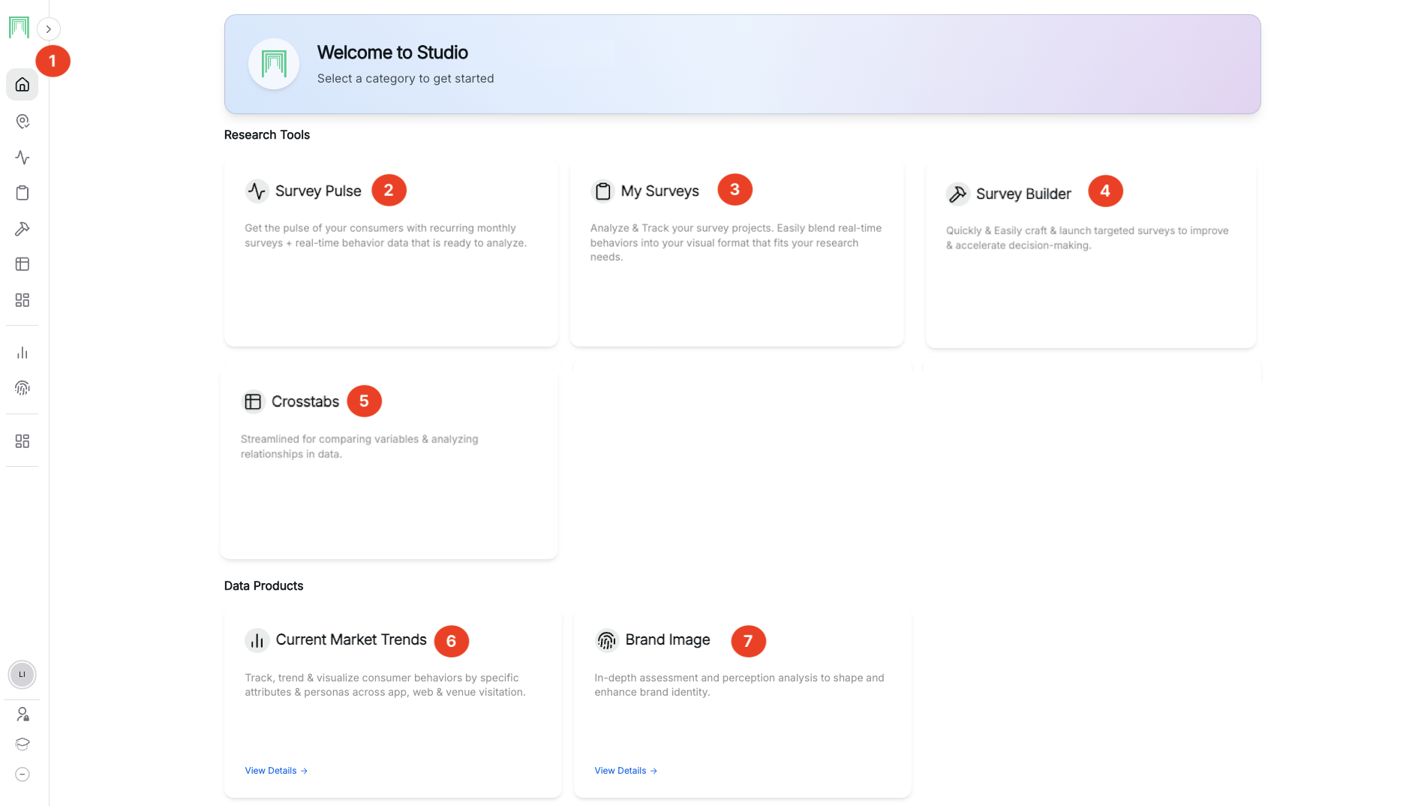The width and height of the screenshot is (1418, 806).
Task: Click the sidebar bar chart Market Trends icon
Action: pos(23,353)
